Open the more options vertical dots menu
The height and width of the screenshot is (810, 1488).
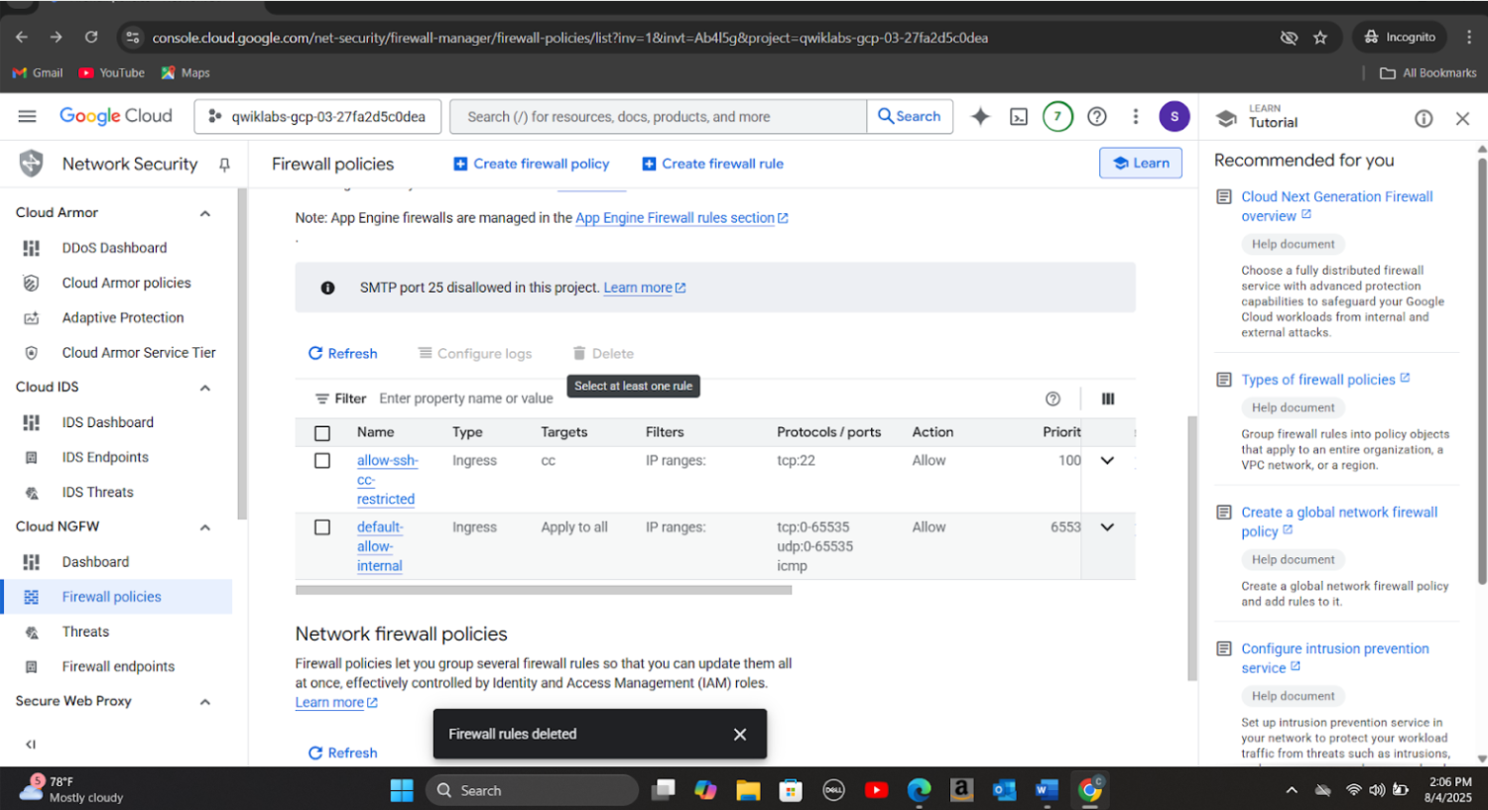point(1135,117)
